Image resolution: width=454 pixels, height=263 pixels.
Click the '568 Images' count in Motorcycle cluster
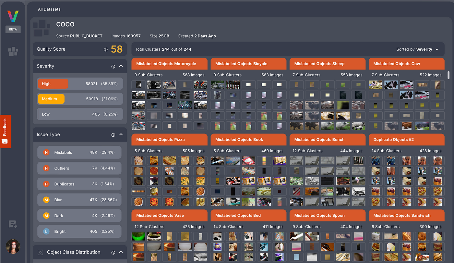pos(193,75)
